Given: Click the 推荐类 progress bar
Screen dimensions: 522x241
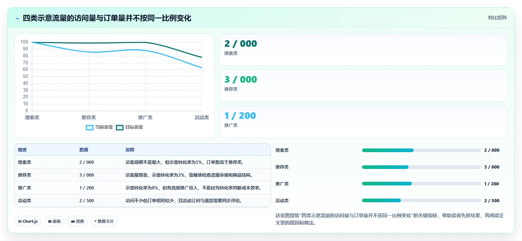Looking at the screenshot, I should [421, 167].
